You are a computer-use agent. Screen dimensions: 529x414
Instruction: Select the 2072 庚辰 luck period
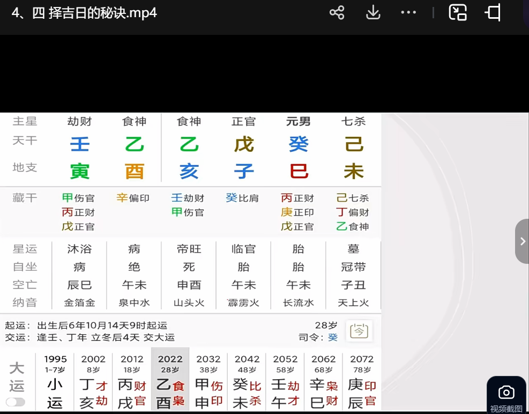(362, 381)
